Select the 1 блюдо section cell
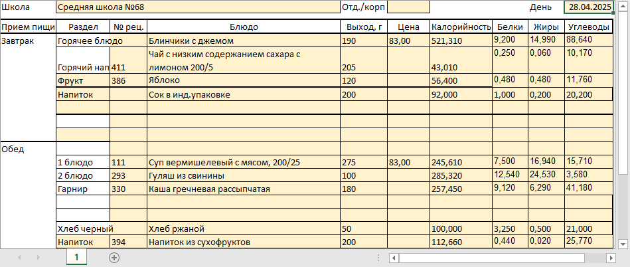This screenshot has width=630, height=267. click(x=83, y=163)
